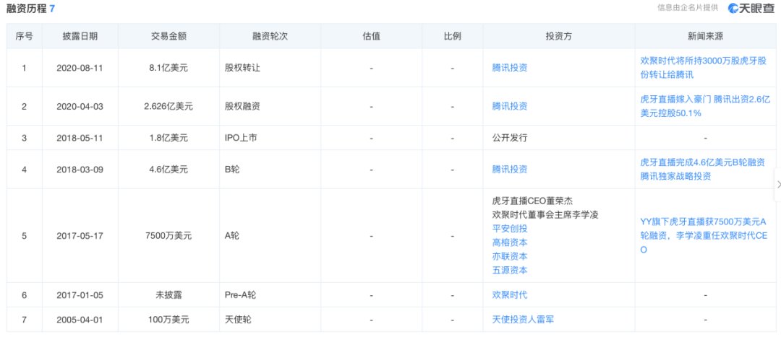The image size is (781, 337).
Task: Open the 五源资本 investor link
Action: coord(510,271)
